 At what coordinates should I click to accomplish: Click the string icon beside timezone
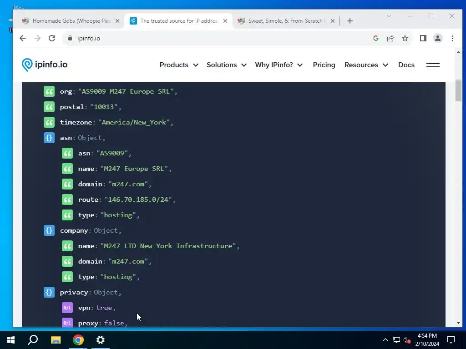pyautogui.click(x=49, y=122)
